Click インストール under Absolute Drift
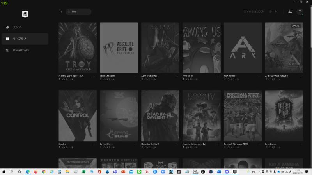The image size is (312, 175). click(x=107, y=79)
